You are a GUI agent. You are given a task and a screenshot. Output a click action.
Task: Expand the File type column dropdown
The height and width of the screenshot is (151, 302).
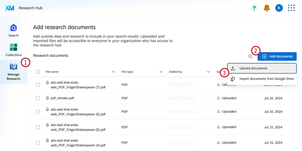pyautogui.click(x=161, y=72)
